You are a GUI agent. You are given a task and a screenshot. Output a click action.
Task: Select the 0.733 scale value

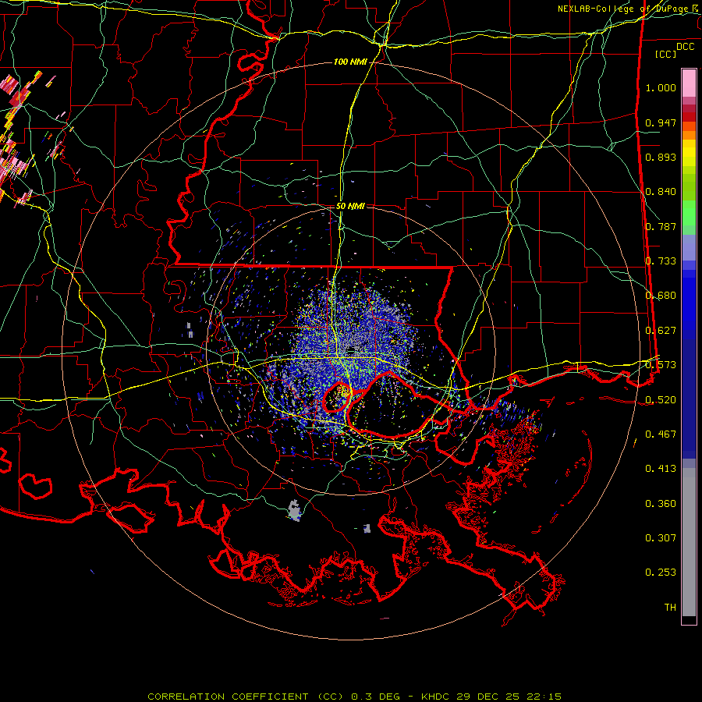pos(661,261)
